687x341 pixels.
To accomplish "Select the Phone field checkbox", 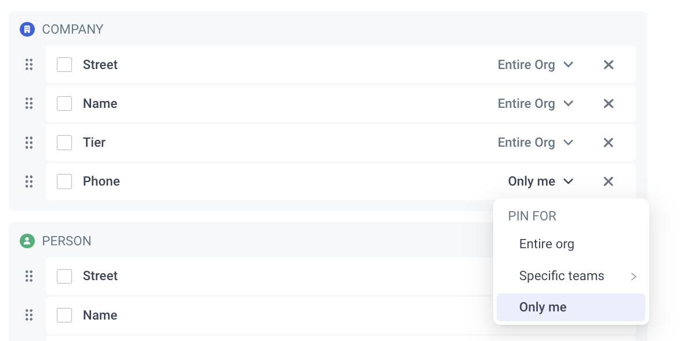I will pos(64,182).
